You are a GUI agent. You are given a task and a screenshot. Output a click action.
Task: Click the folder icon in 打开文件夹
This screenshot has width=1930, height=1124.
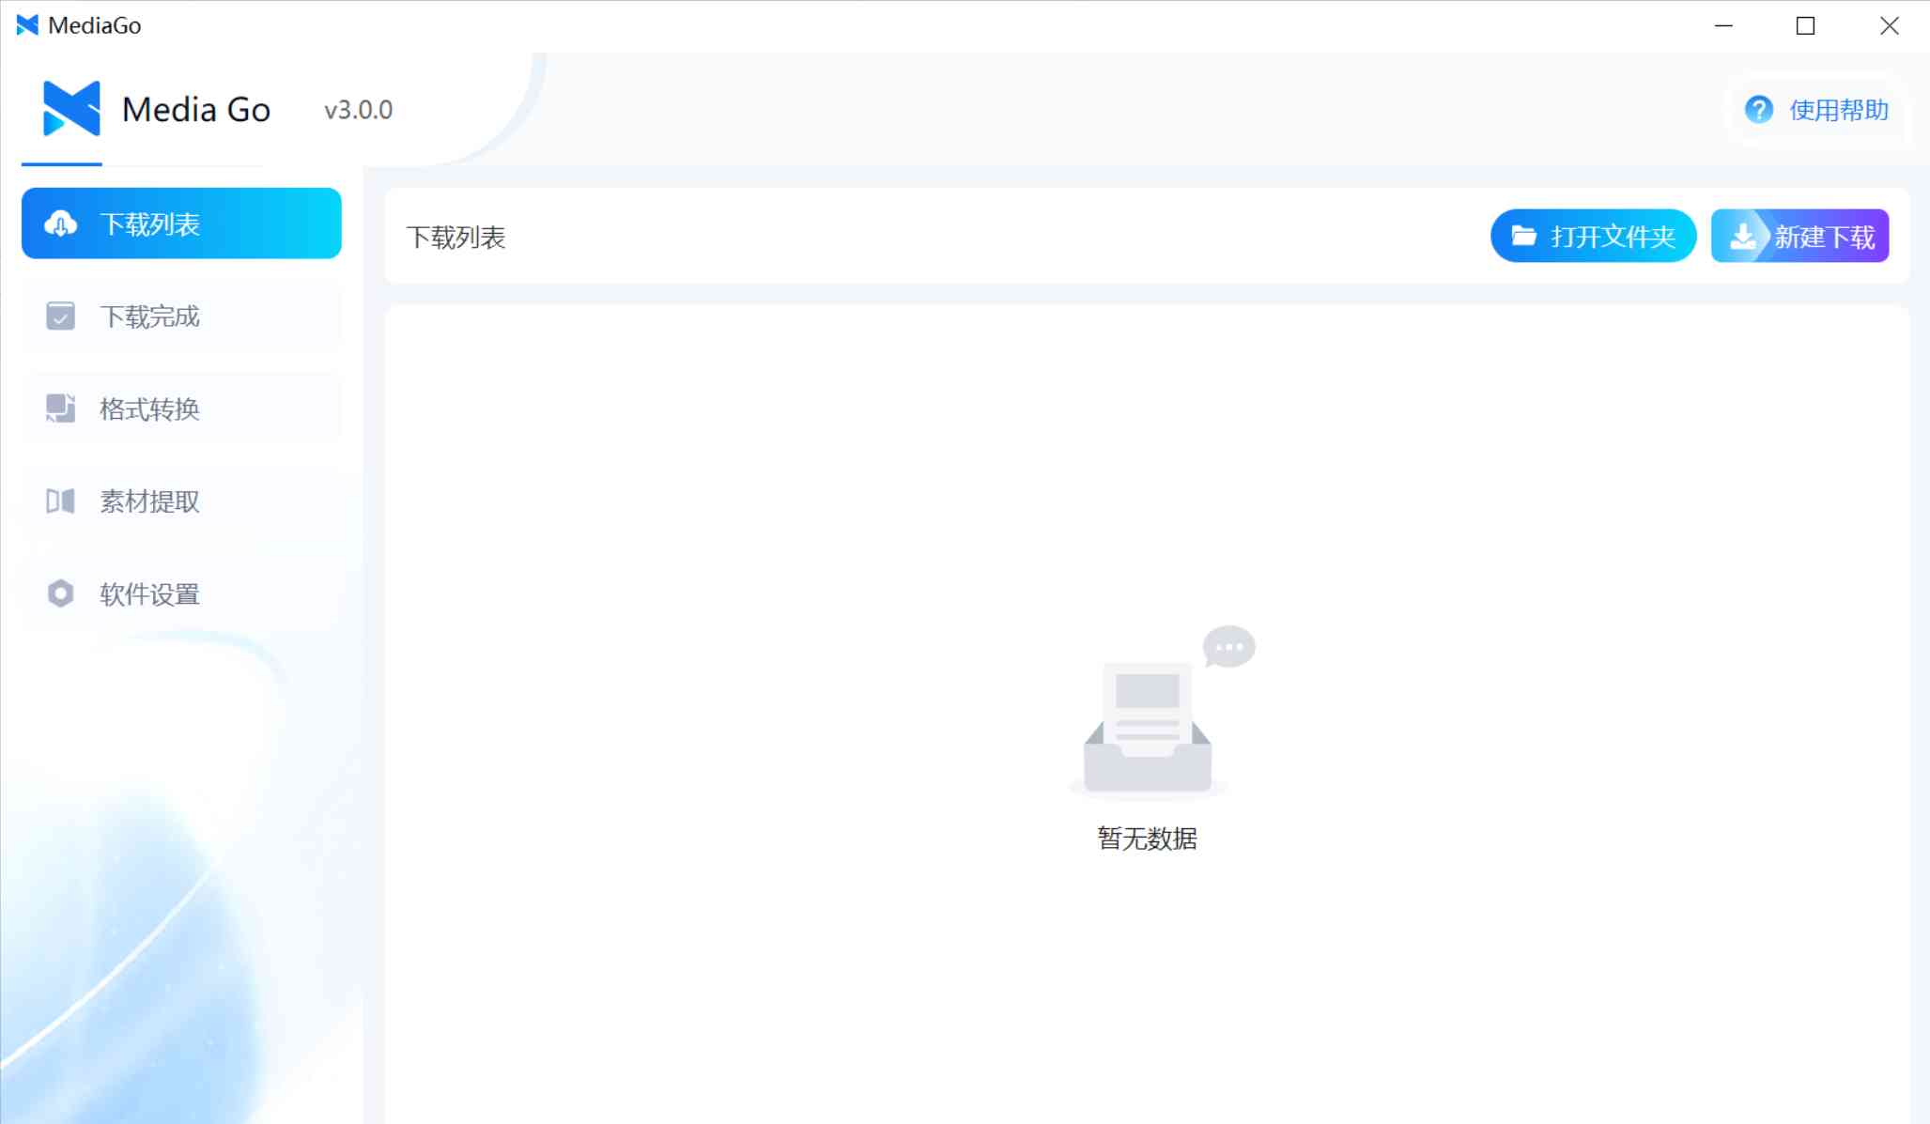pyautogui.click(x=1524, y=236)
